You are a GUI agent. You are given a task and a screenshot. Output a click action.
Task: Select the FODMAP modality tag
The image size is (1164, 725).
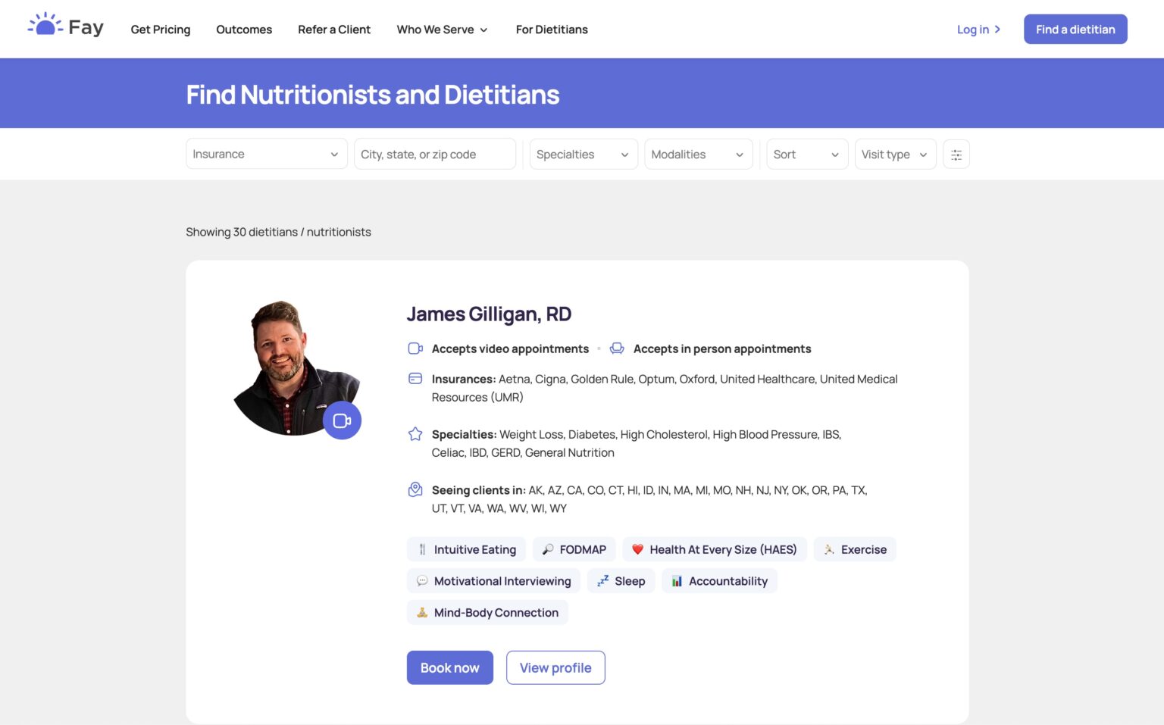tap(574, 550)
